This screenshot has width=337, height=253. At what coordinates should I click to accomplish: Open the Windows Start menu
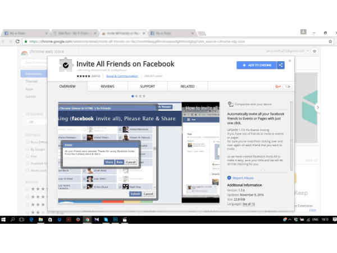coord(3,219)
